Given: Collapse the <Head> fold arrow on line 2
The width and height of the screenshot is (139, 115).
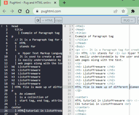Looking at the screenshot, I should click(72, 30).
